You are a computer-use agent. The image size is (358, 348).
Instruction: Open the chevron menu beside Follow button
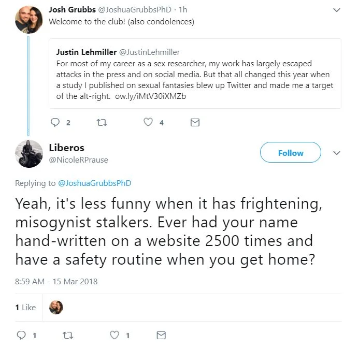click(x=337, y=153)
